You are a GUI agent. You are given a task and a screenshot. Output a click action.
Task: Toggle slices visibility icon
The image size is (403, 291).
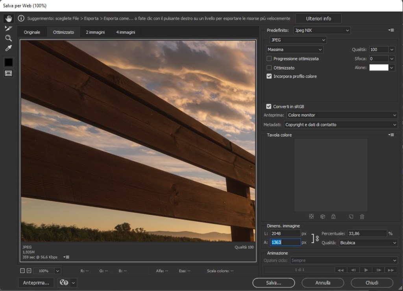click(x=9, y=73)
